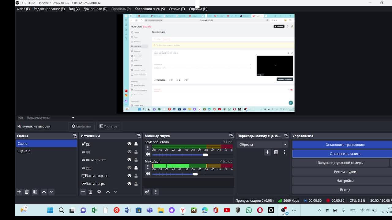Hide the Захват экрана source
The image size is (392, 220).
click(129, 176)
